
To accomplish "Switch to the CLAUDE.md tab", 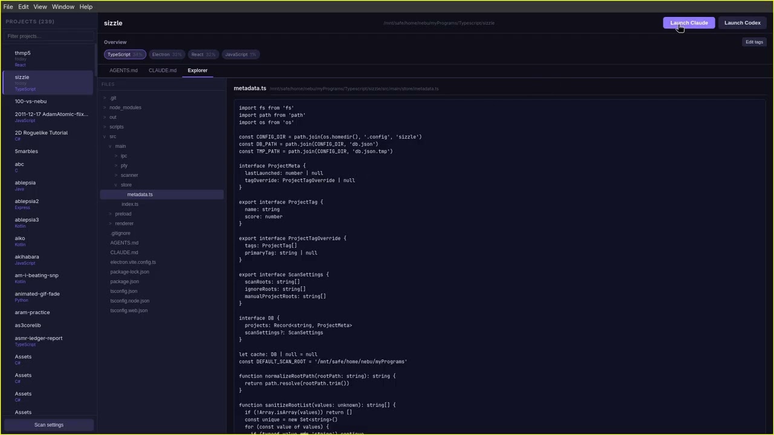I will click(163, 71).
